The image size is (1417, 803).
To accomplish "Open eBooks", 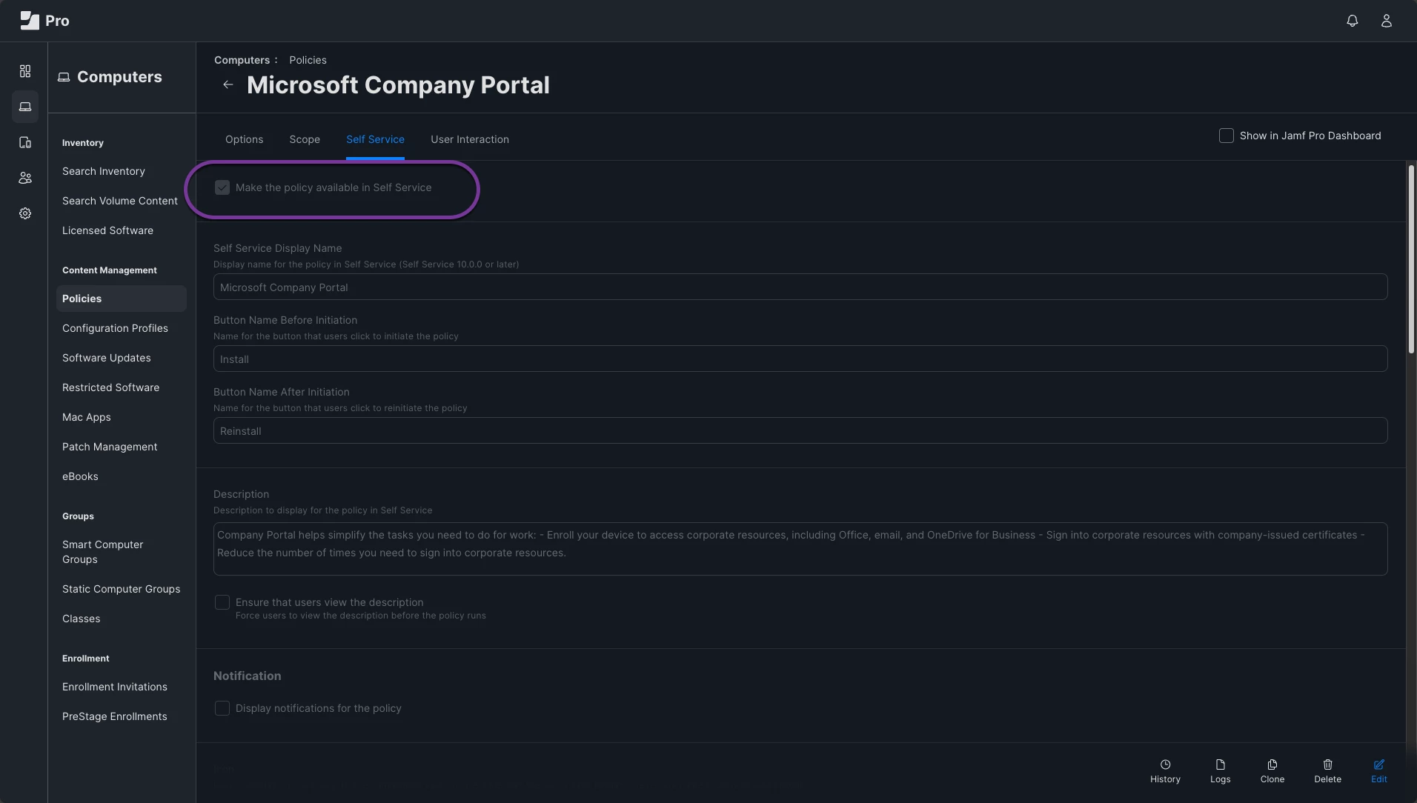I will point(80,476).
